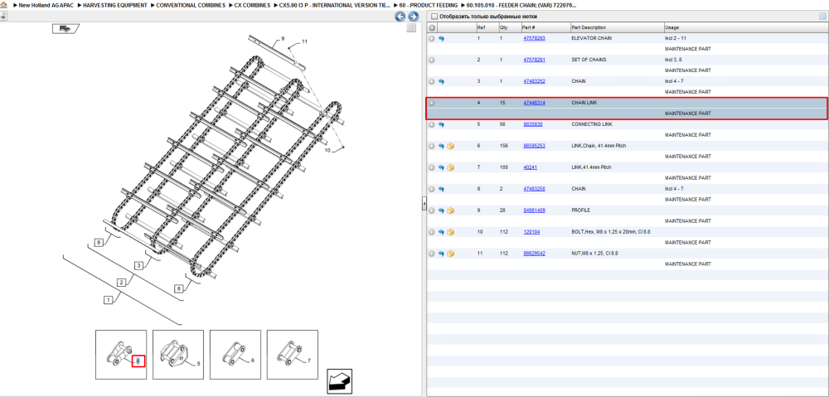Open 60.105.010 - FEEDER CHAIN breadcrumb

521,5
